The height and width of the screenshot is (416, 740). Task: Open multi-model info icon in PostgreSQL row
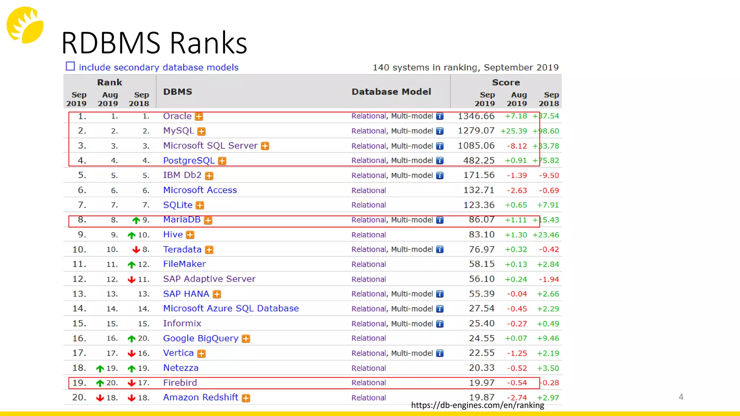click(x=440, y=161)
